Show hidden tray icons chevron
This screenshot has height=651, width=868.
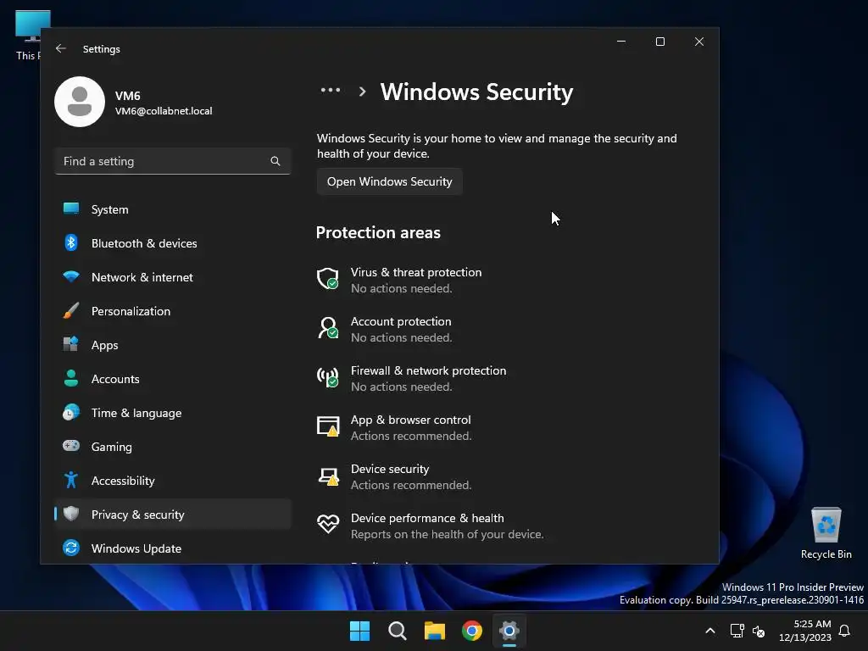[x=710, y=631]
